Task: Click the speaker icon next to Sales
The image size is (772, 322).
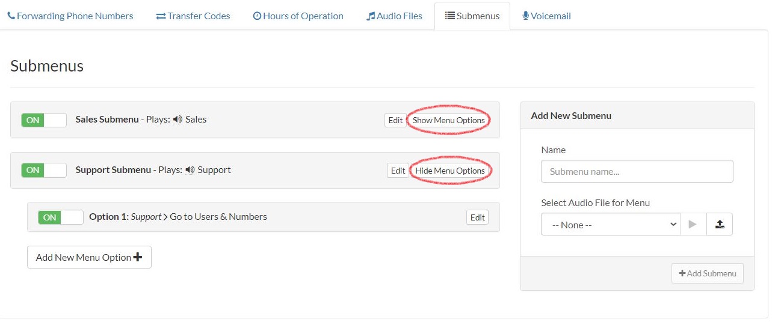Action: (178, 120)
